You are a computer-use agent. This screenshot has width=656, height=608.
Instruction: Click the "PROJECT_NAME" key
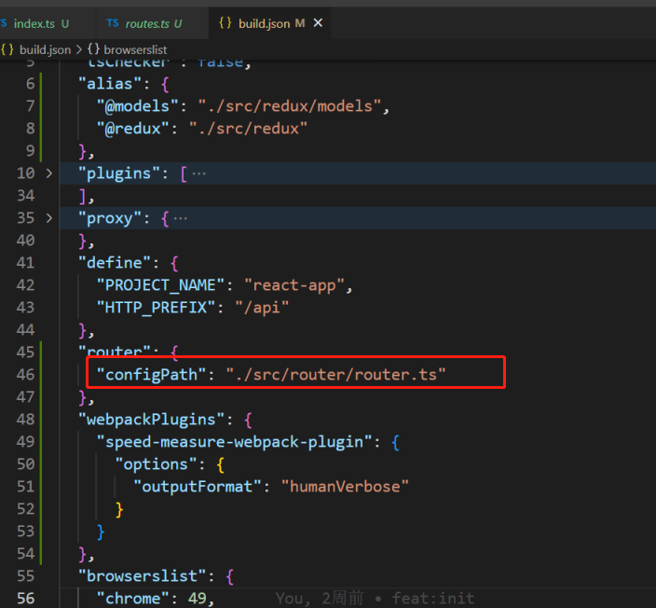click(x=161, y=285)
